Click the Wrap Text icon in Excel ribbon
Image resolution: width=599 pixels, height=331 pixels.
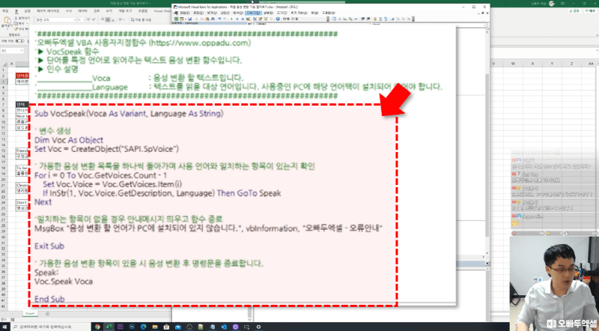click(x=133, y=20)
